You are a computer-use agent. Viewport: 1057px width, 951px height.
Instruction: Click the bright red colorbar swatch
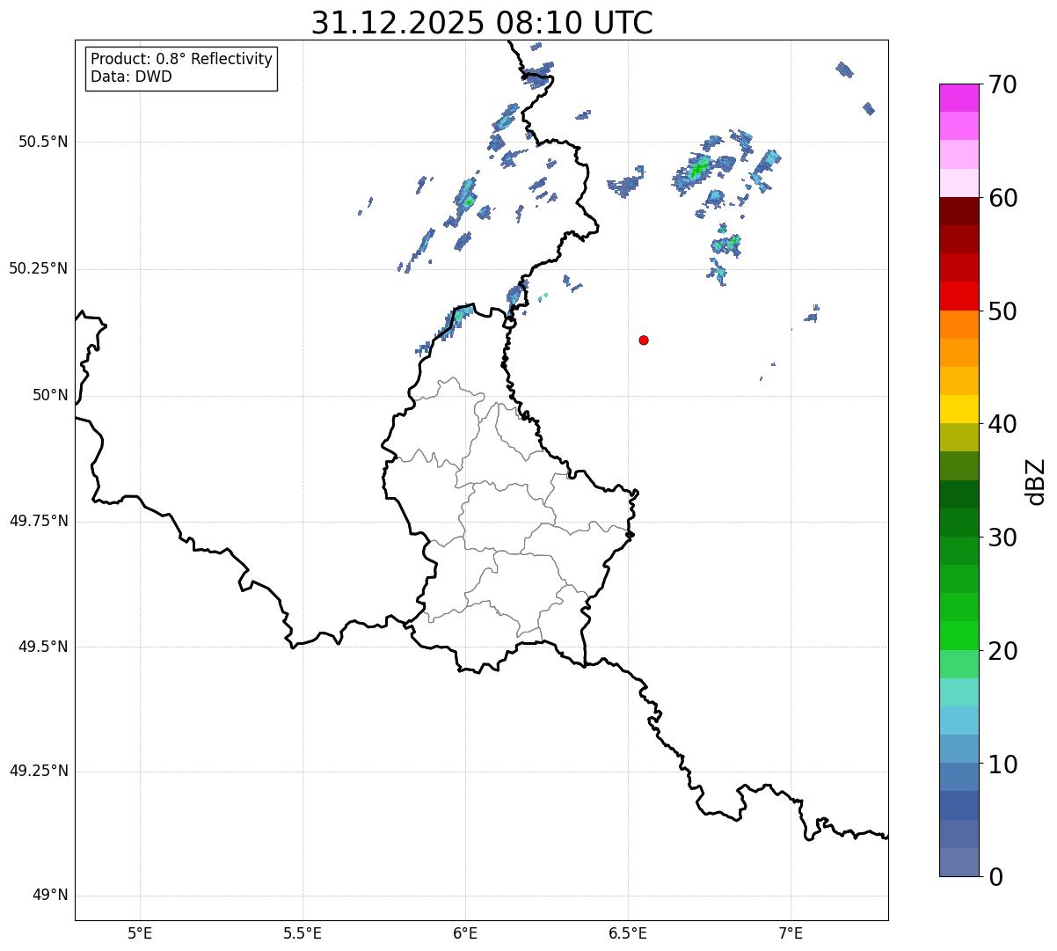click(x=959, y=296)
